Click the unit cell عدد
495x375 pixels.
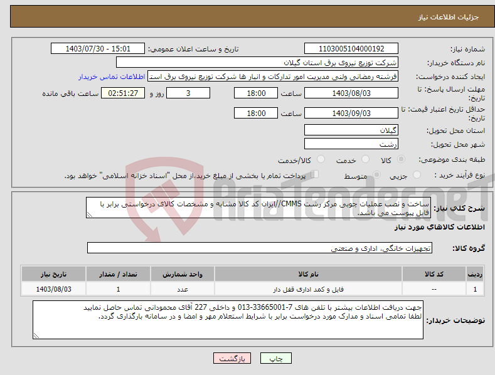[x=183, y=289]
